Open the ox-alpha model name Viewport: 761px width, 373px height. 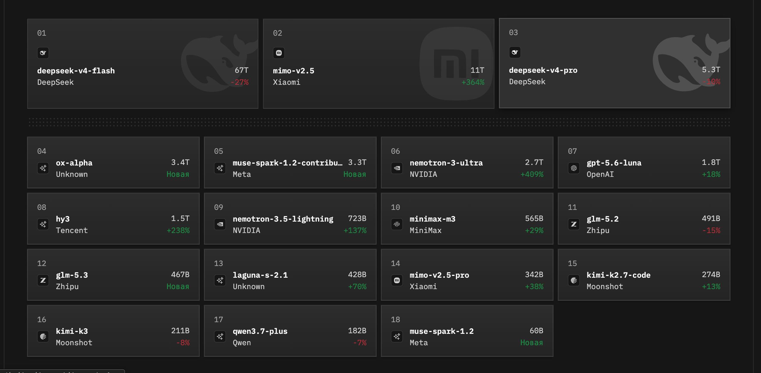74,163
